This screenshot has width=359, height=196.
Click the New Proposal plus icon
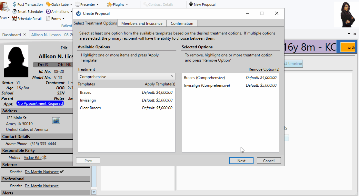point(191,5)
